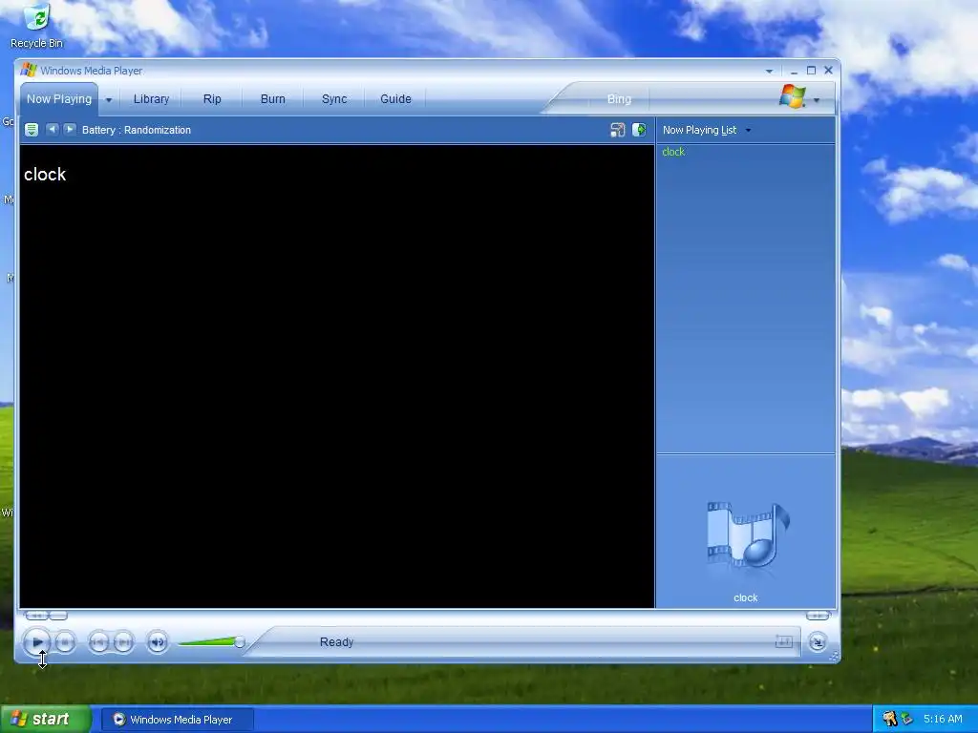Click the resize grip at the window corner
The height and width of the screenshot is (733, 978).
pyautogui.click(x=835, y=656)
